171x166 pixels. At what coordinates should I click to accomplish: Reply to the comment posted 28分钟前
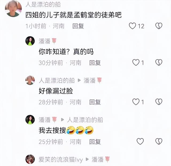(x=95, y=102)
